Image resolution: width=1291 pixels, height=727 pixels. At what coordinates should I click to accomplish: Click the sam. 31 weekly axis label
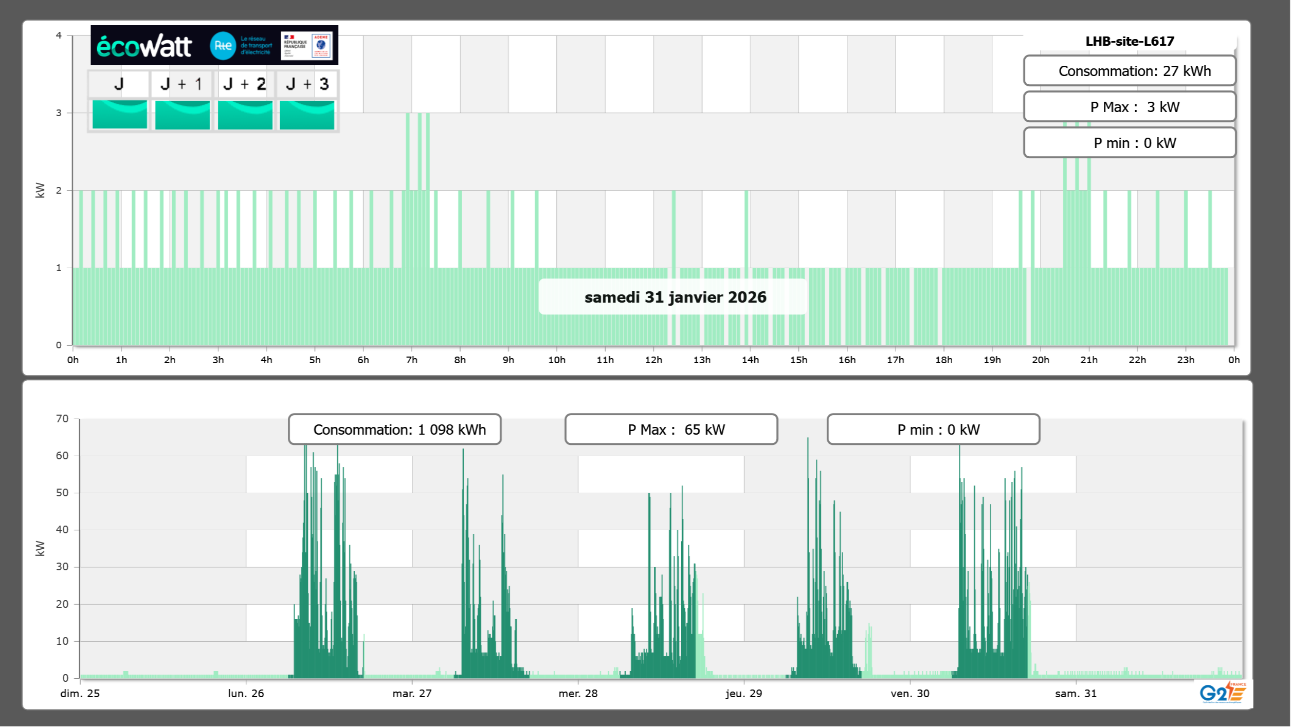[1076, 693]
